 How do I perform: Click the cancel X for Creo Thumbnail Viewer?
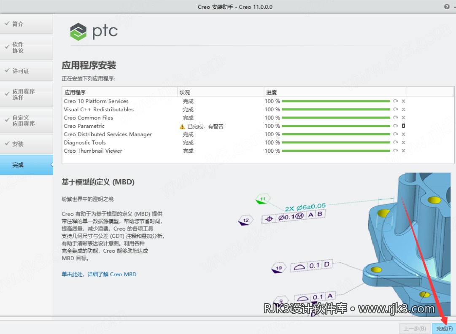[x=403, y=151]
